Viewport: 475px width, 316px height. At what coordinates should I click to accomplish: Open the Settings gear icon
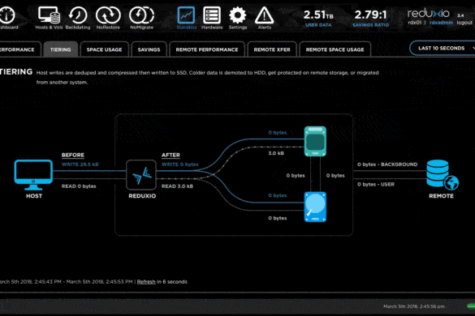click(x=237, y=15)
